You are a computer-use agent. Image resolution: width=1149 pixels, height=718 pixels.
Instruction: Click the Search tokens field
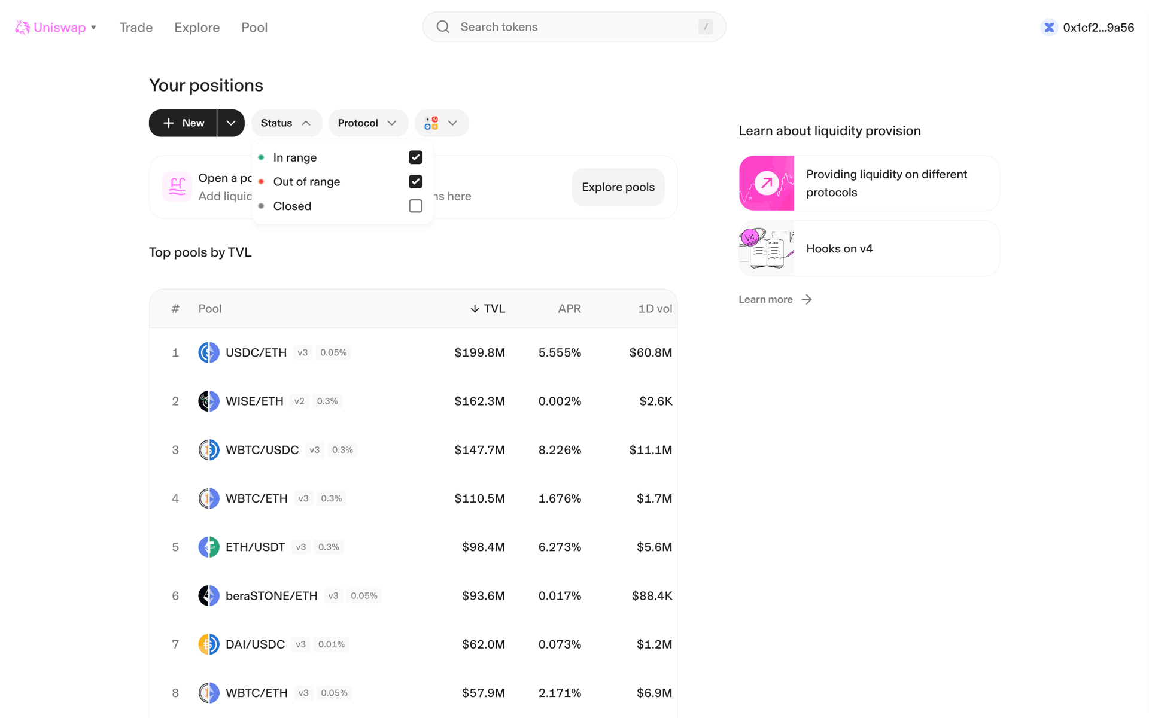coord(574,27)
